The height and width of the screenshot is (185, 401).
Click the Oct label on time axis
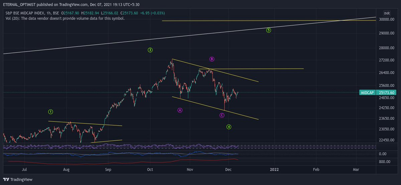click(x=150, y=170)
